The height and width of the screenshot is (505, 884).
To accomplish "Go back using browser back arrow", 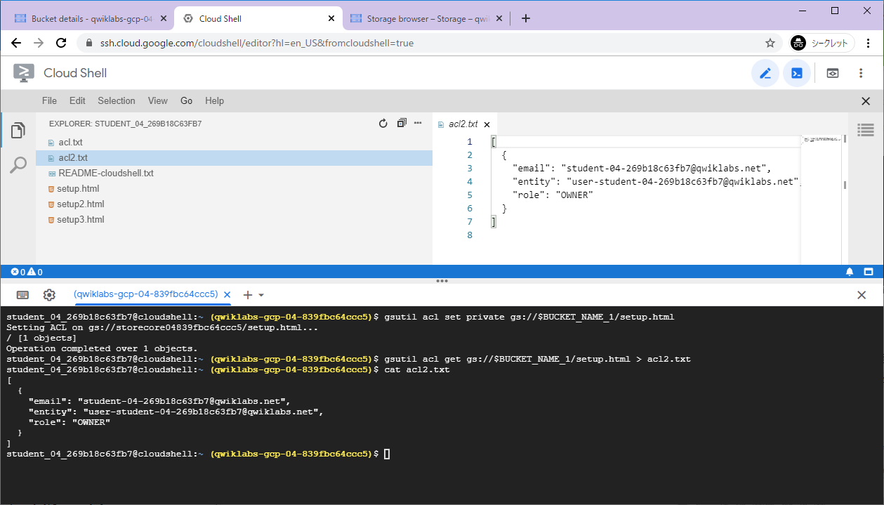I will tap(16, 43).
